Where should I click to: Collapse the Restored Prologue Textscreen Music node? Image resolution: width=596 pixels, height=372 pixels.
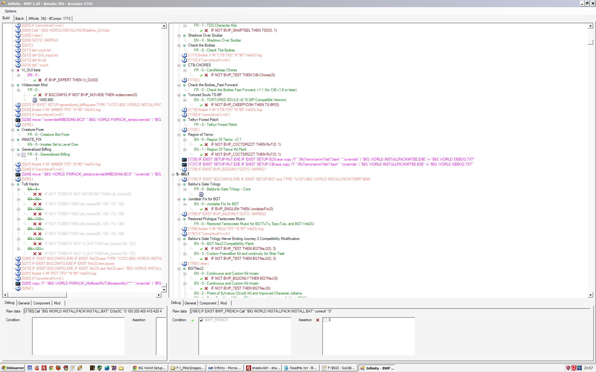pos(179,219)
